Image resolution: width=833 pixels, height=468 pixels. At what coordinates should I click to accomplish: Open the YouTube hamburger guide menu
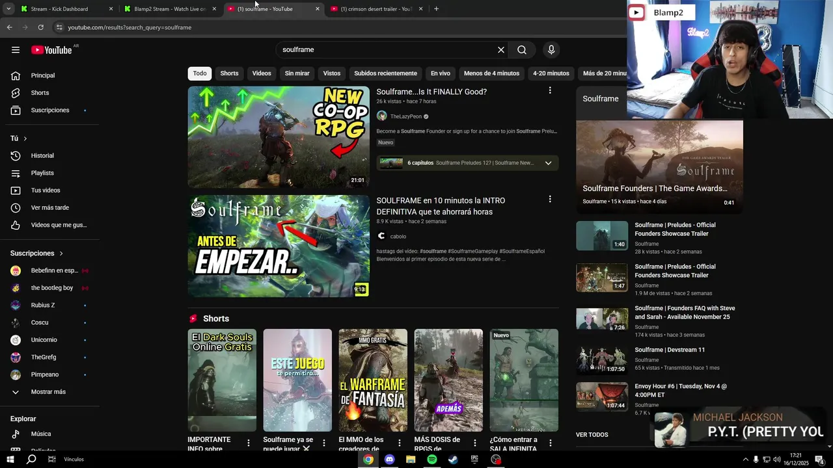[x=16, y=50]
